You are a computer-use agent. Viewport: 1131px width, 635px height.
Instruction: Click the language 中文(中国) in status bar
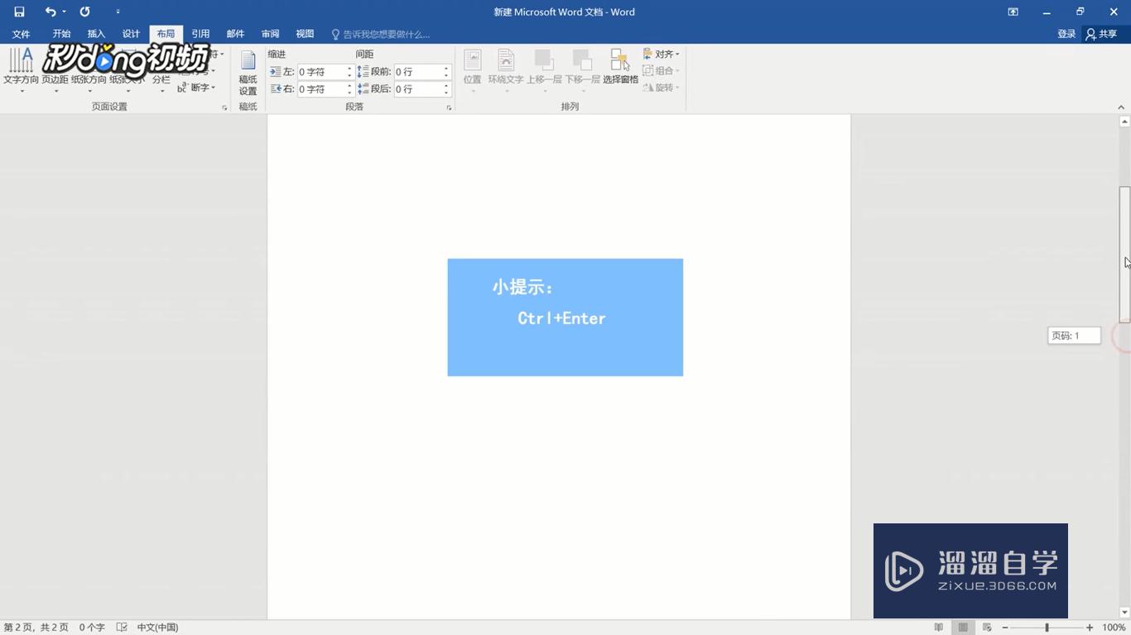pos(157,628)
